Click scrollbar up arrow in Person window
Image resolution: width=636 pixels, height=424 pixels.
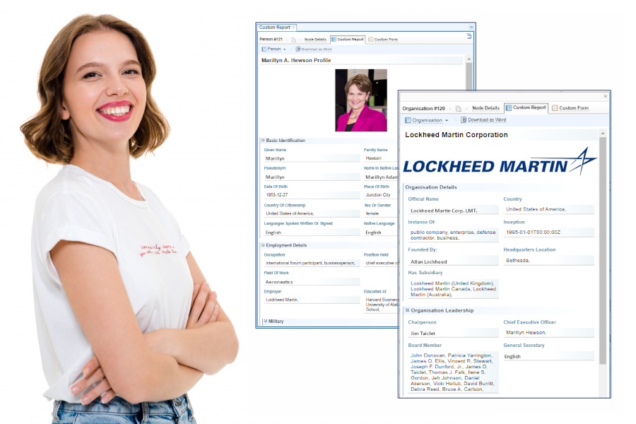point(469,59)
